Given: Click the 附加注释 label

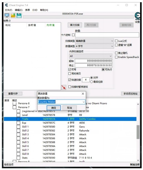Looking at the screenshot, I should pyautogui.click(x=135, y=165).
